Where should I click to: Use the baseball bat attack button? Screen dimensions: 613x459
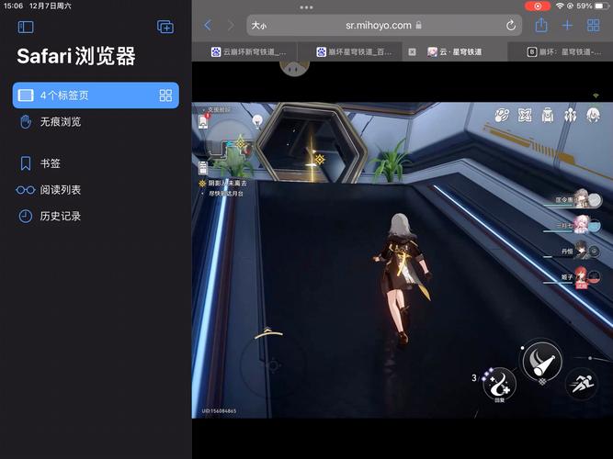[542, 361]
